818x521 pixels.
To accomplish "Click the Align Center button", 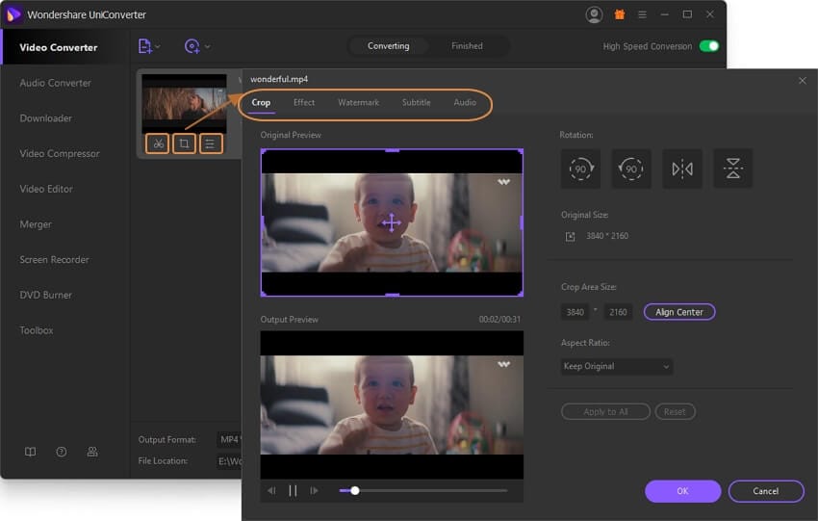I will pos(679,312).
